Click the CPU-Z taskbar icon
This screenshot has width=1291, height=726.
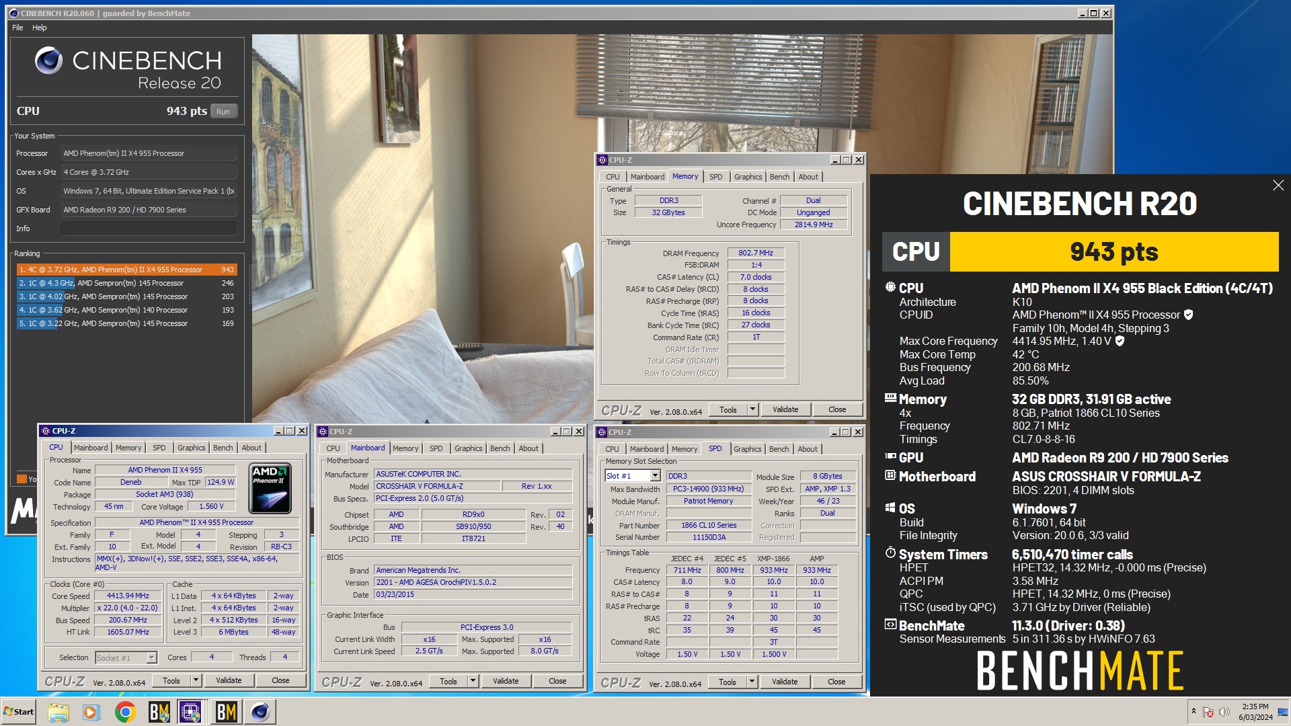[x=190, y=712]
